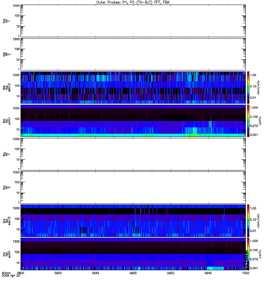This screenshot has width=266, height=283.
Task: Click the '0.001' value on thb scm1 color bar
Action: [254, 135]
